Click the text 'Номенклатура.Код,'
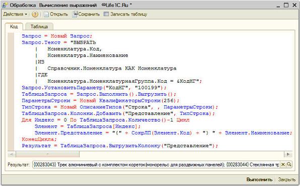The height and width of the screenshot is (186, 300). (x=74, y=49)
